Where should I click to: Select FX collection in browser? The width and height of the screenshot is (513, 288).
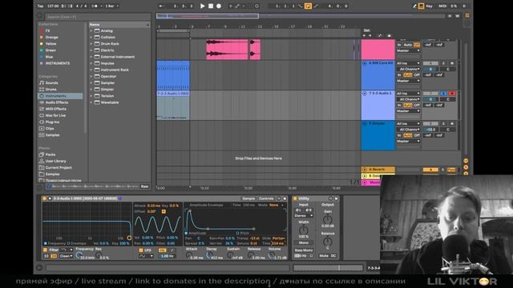(x=48, y=30)
